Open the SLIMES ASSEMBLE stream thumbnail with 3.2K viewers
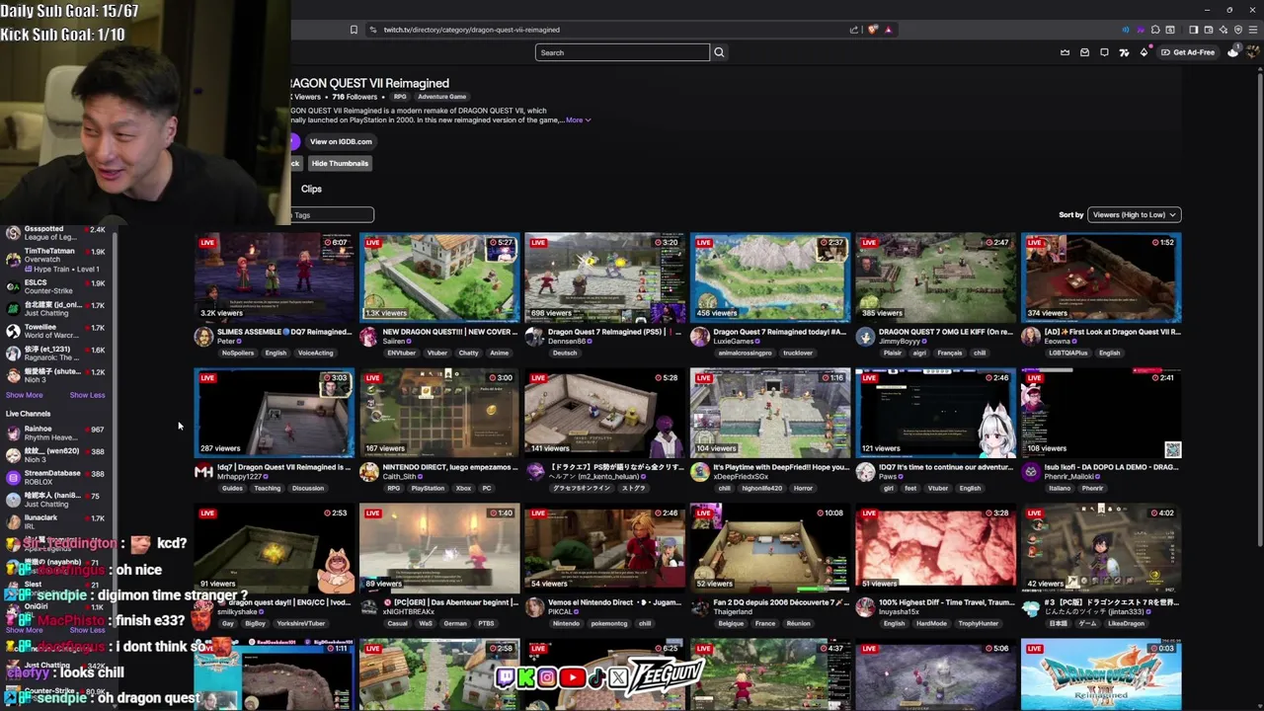 [275, 277]
